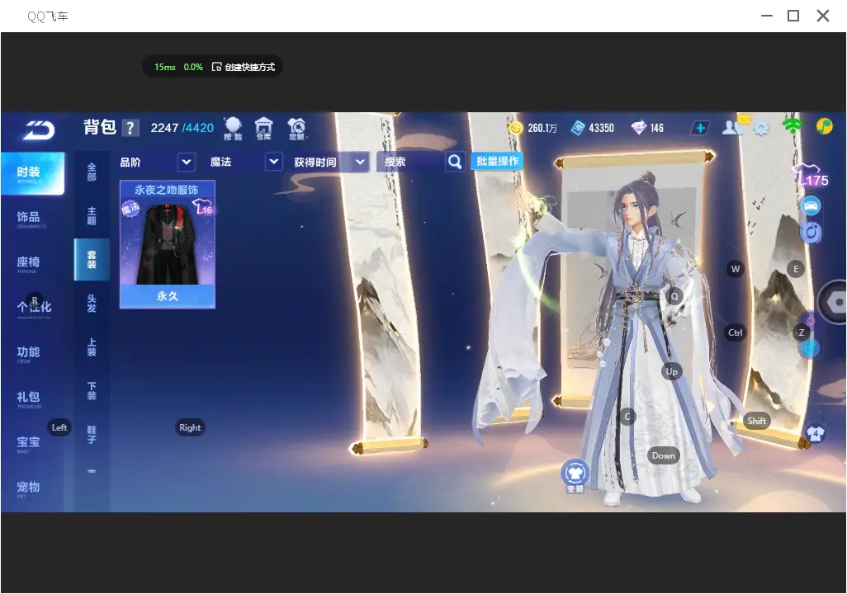Click the blue coupon currency icon
Image resolution: width=847 pixels, height=594 pixels.
pos(578,128)
